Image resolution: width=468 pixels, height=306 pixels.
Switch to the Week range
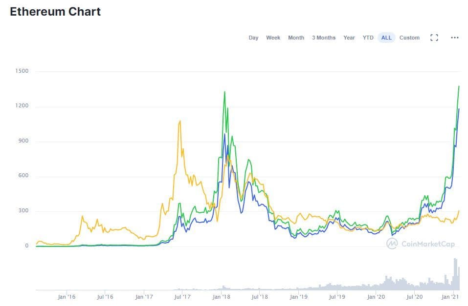point(273,38)
